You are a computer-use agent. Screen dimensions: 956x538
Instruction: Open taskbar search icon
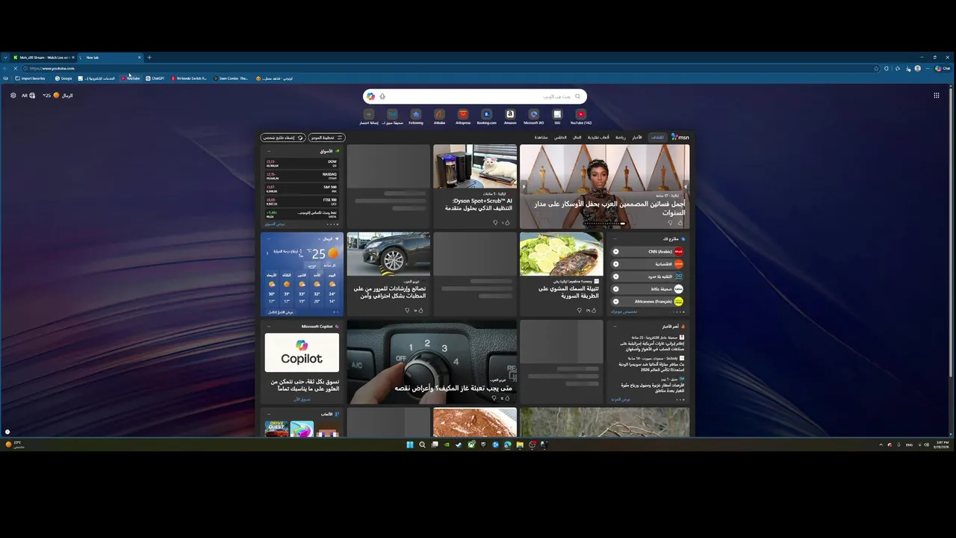422,445
